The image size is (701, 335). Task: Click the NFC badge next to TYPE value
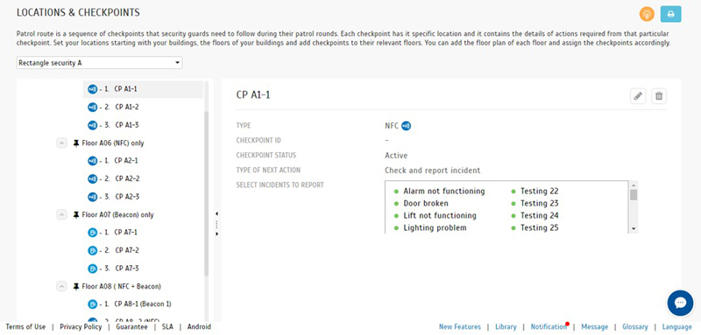406,126
